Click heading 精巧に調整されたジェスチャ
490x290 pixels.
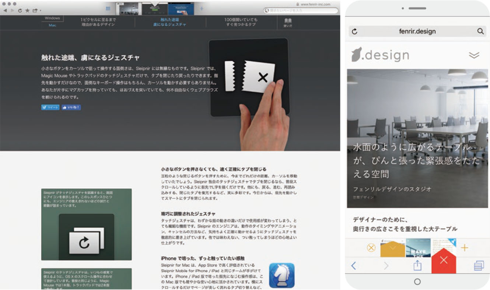point(188,214)
